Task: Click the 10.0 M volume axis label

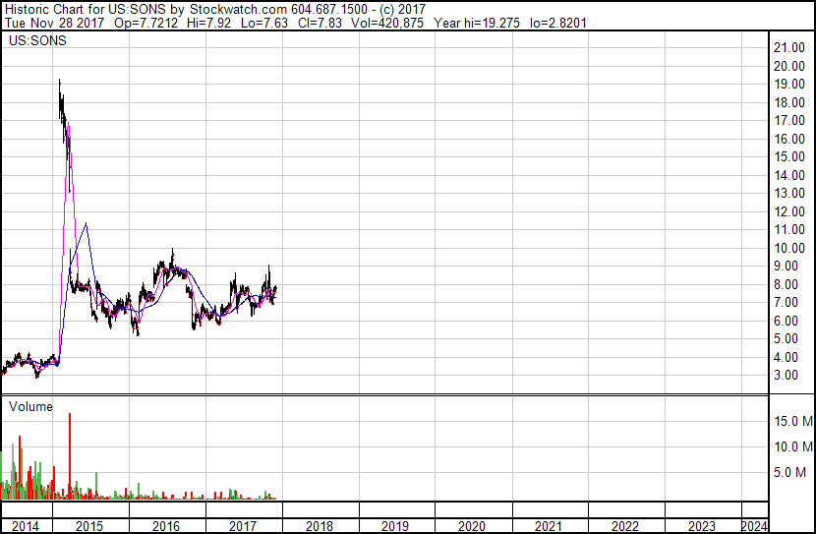Action: pos(793,446)
